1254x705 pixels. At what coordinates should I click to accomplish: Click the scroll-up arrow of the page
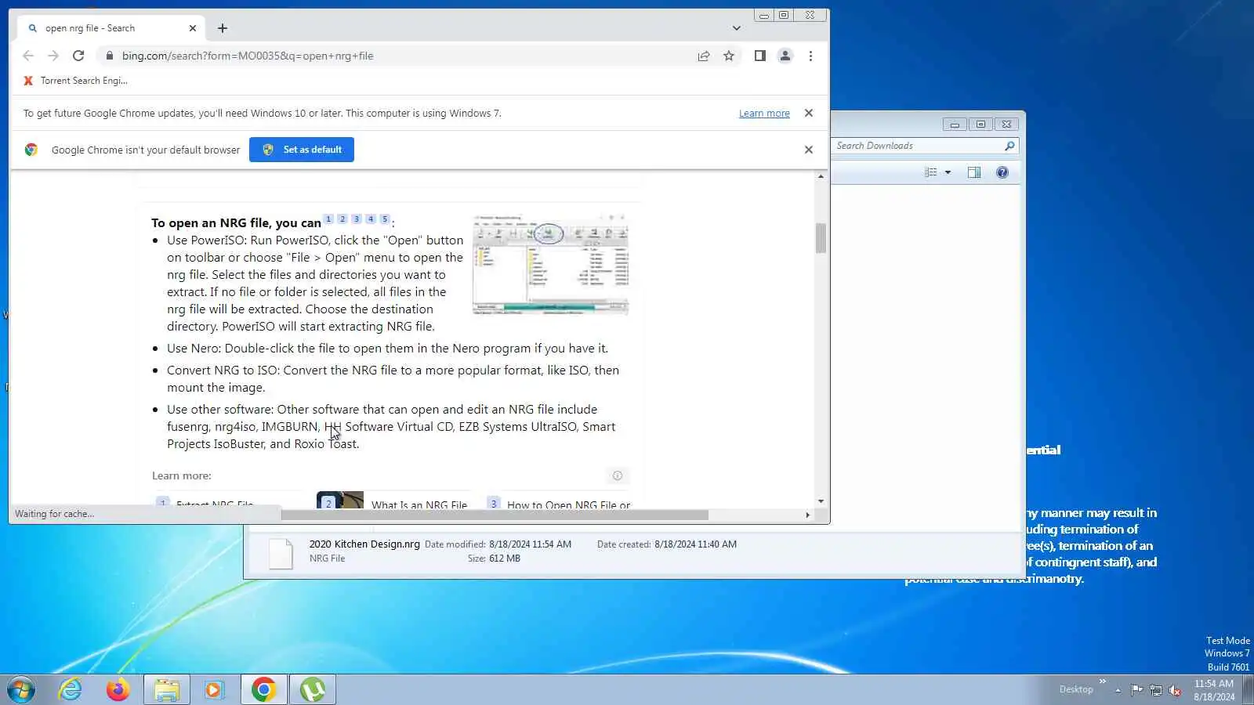821,176
